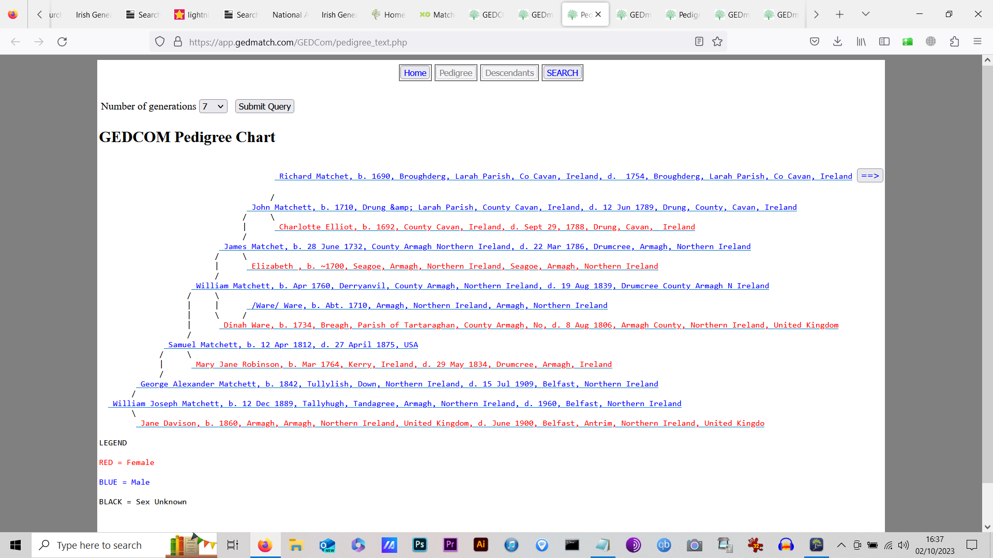Close the active Pedigree tab
This screenshot has height=558, width=993.
click(598, 14)
